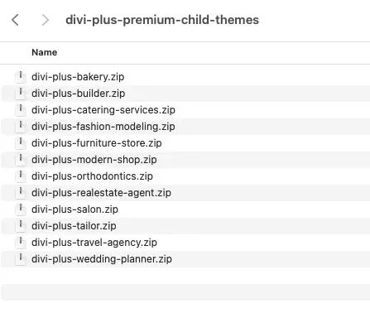Viewport: 370px width, 313px height.
Task: Select the divi-plus-wedding-planner.zip file name
Action: point(102,259)
